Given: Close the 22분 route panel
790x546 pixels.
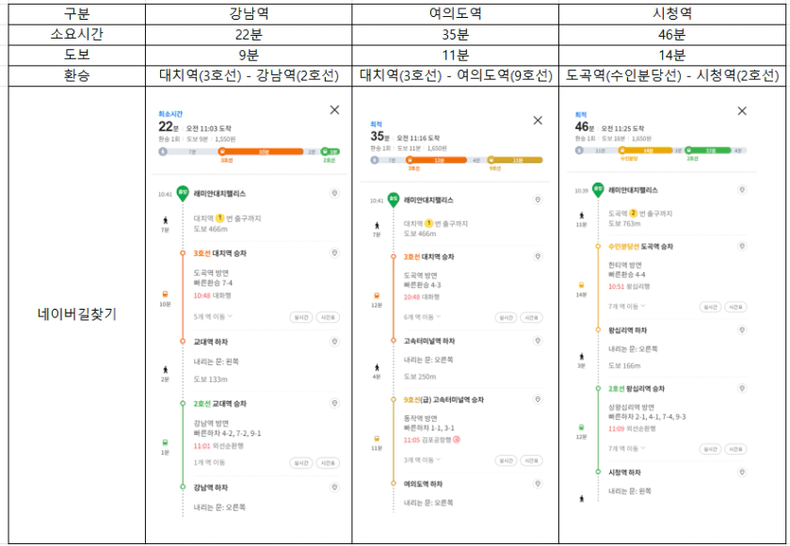Looking at the screenshot, I should pyautogui.click(x=334, y=110).
